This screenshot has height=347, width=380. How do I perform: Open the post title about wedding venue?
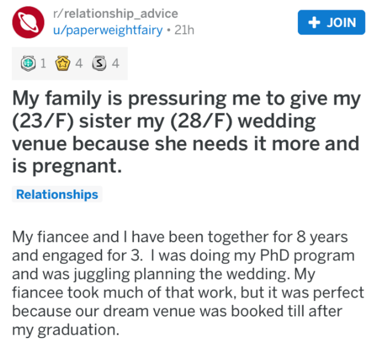click(186, 133)
